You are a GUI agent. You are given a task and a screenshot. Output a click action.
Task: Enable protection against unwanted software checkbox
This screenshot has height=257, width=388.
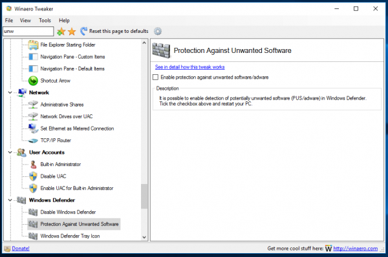[155, 77]
